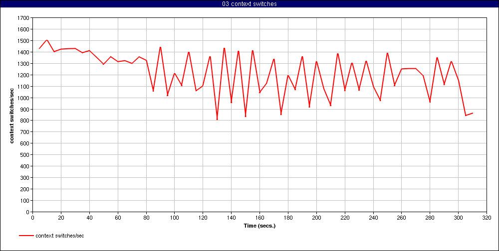The image size is (499, 251).
Task: Click the dip at 150 seconds
Action: click(246, 116)
